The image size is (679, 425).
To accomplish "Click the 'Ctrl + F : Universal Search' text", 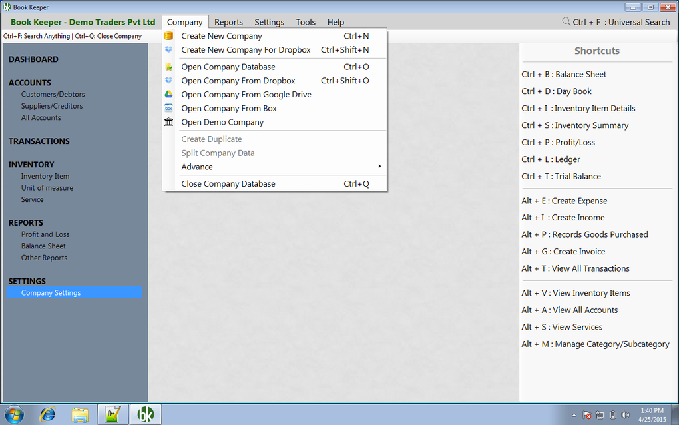I will click(621, 22).
